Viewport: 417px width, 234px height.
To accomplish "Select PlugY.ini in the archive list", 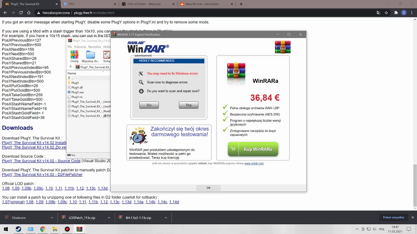I will click(x=77, y=97).
